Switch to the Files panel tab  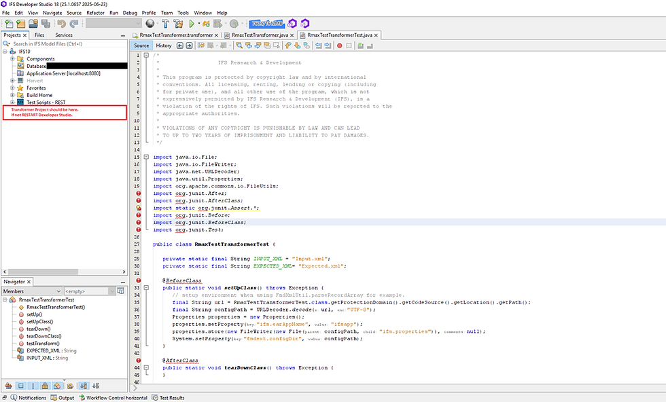39,35
